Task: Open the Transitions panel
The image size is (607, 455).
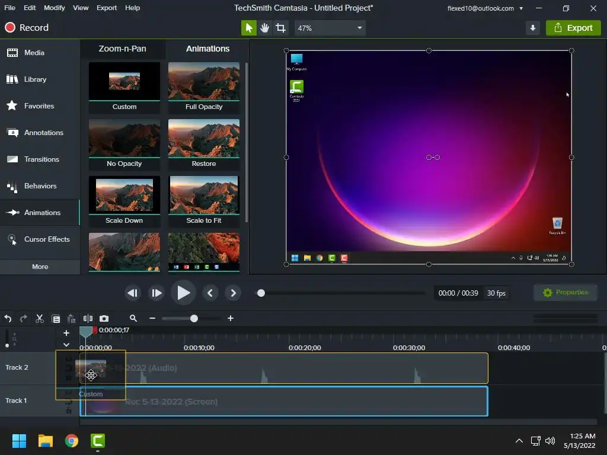Action: tap(40, 159)
